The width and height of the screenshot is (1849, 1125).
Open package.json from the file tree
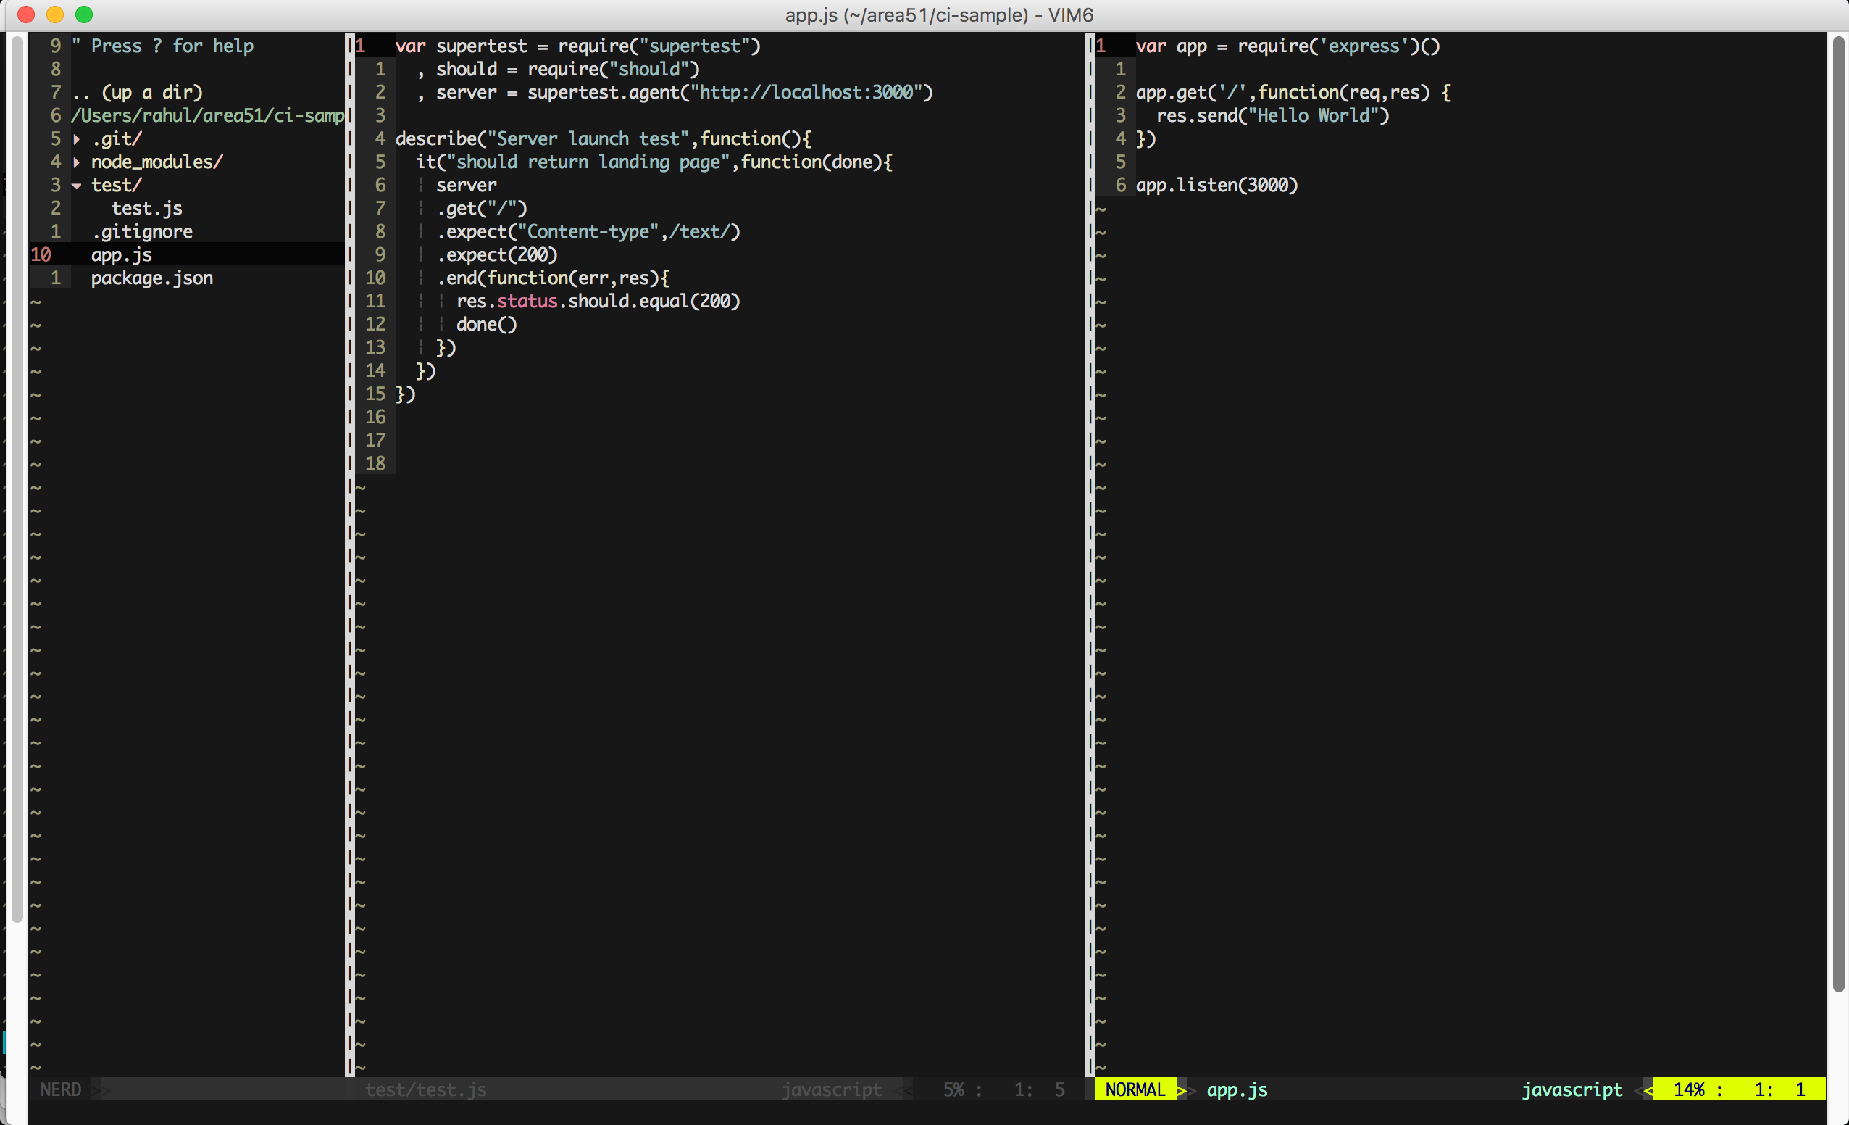(152, 277)
